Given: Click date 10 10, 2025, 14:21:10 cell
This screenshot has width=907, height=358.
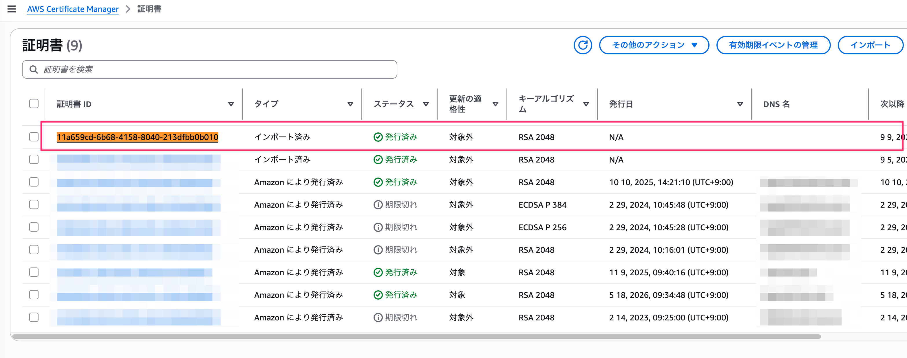Looking at the screenshot, I should [x=671, y=182].
